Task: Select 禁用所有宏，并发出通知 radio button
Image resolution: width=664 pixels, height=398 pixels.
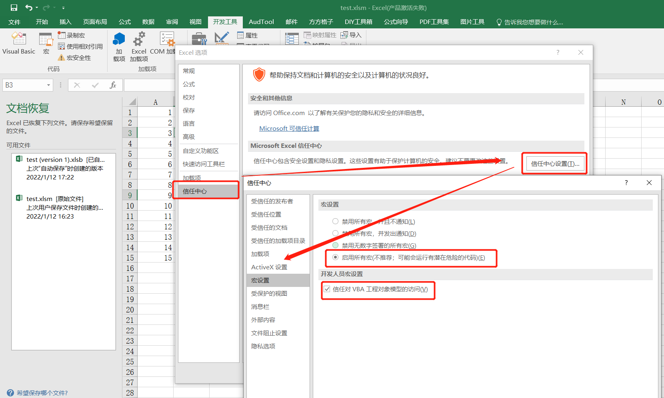Action: pos(336,233)
